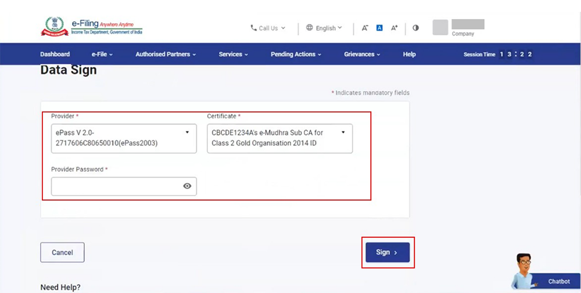Open the Certificate dropdown list
581x293 pixels.
click(279, 138)
